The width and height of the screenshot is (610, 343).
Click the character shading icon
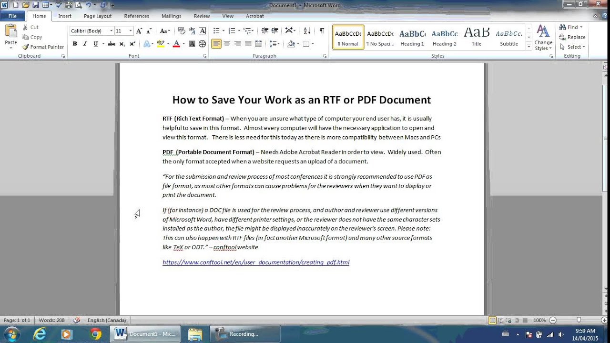pyautogui.click(x=192, y=44)
